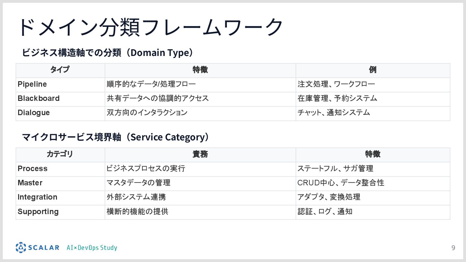This screenshot has width=466, height=262.
Task: Select the Process row cell
Action: click(60, 169)
